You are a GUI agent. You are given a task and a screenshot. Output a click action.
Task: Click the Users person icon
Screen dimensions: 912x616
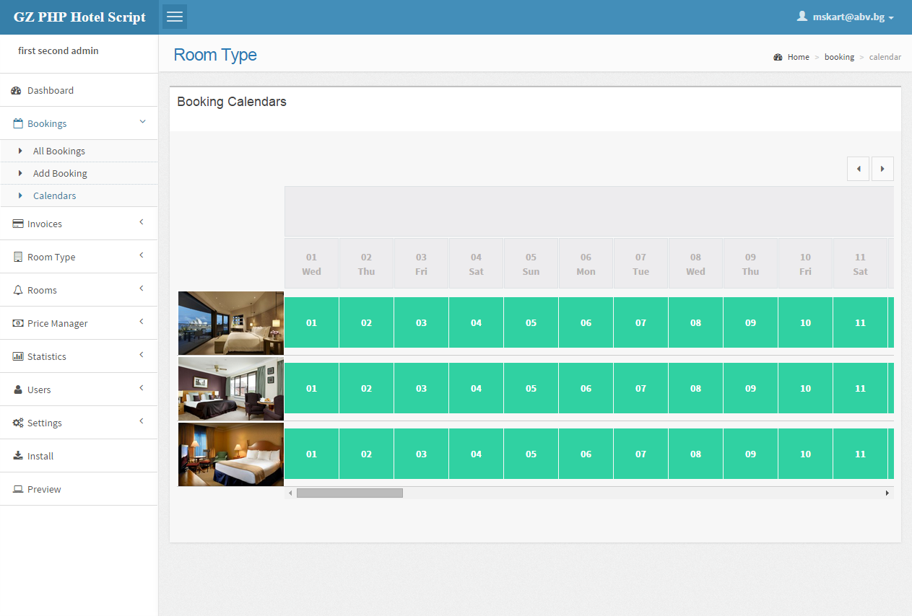(x=18, y=390)
